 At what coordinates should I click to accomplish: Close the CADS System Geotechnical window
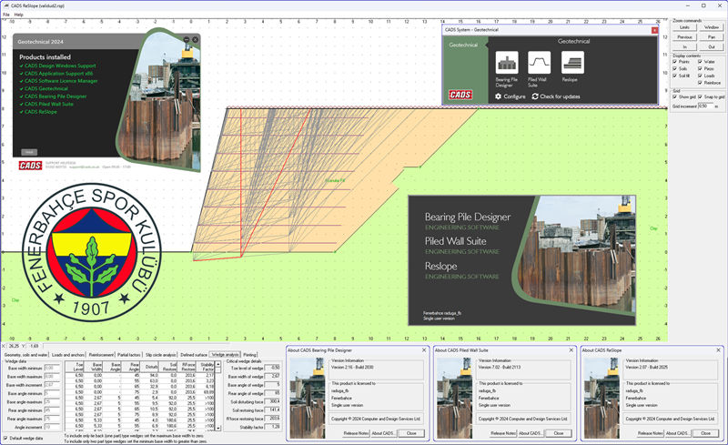(654, 30)
